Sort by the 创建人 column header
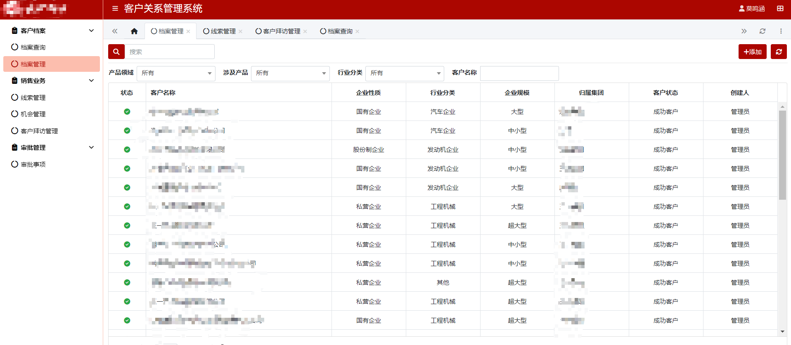The image size is (791, 345). tap(740, 93)
